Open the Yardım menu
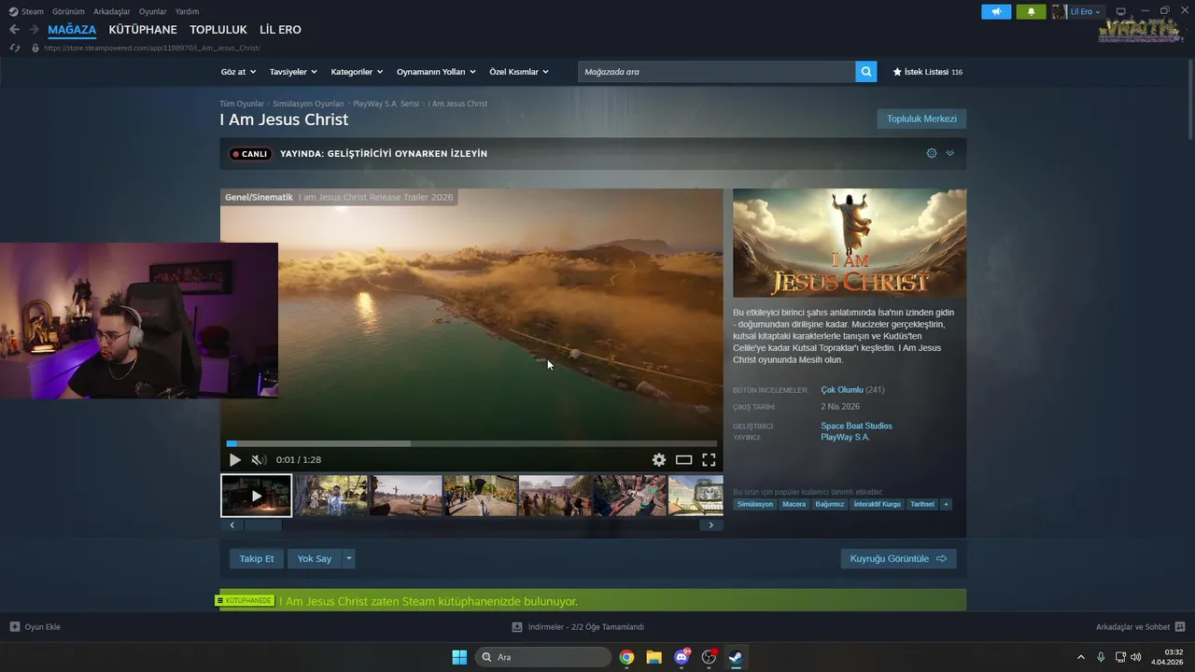This screenshot has height=672, width=1195. [187, 11]
